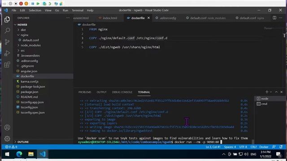Image resolution: width=287 pixels, height=161 pixels.
Task: Open File Explorer from the taskbar
Action: coord(31,154)
